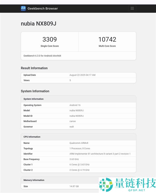
Task: Click the Geekbench 6.3.0 for Android version text
Action: click(x=42, y=56)
